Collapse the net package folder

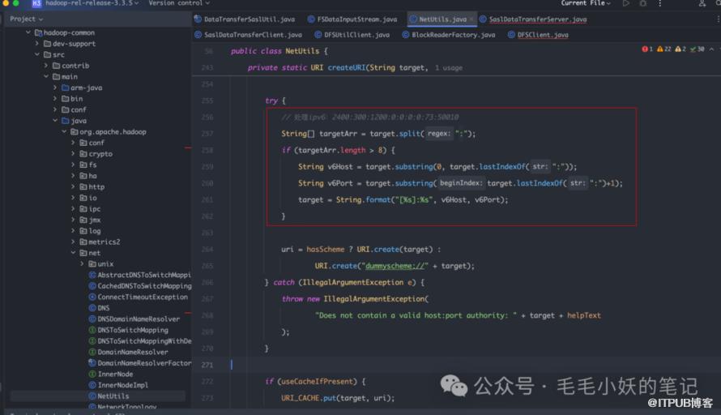73,253
